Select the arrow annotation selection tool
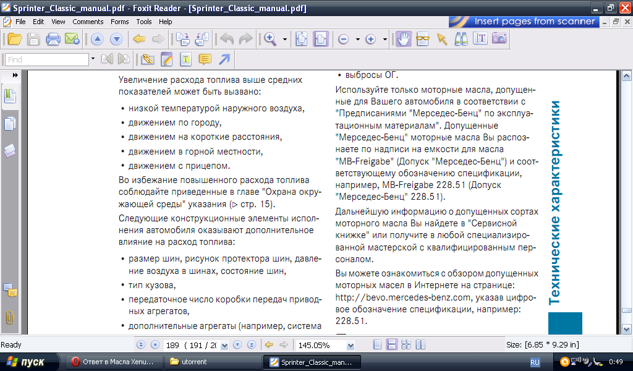Viewport: 633px width, 371px height. (x=442, y=39)
